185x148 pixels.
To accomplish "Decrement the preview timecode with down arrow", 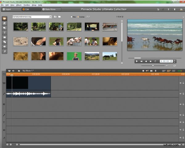I will 175,62.
